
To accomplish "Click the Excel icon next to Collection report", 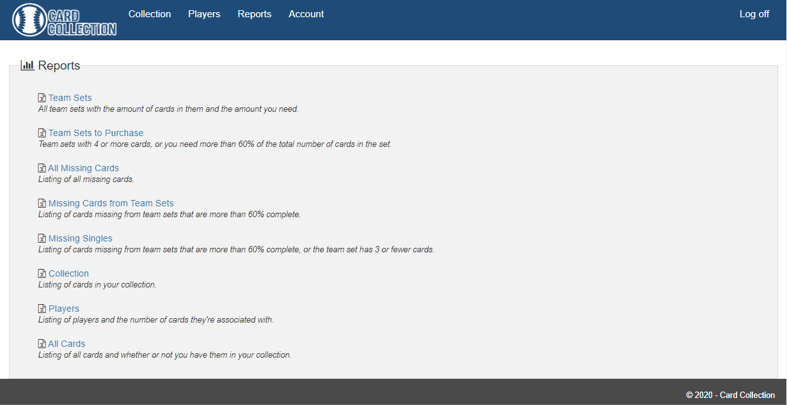I will point(42,273).
